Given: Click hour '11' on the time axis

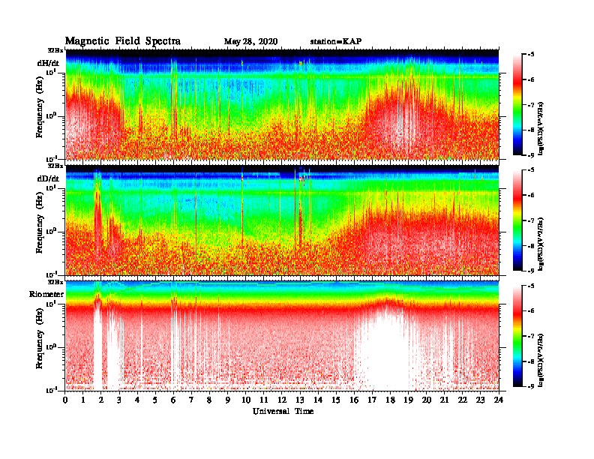Looking at the screenshot, I should 264,400.
